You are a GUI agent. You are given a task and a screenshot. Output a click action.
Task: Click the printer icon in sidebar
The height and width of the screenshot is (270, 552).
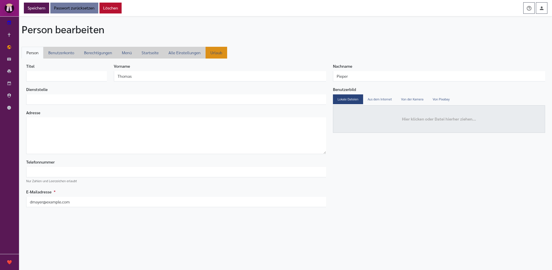[x=9, y=71]
